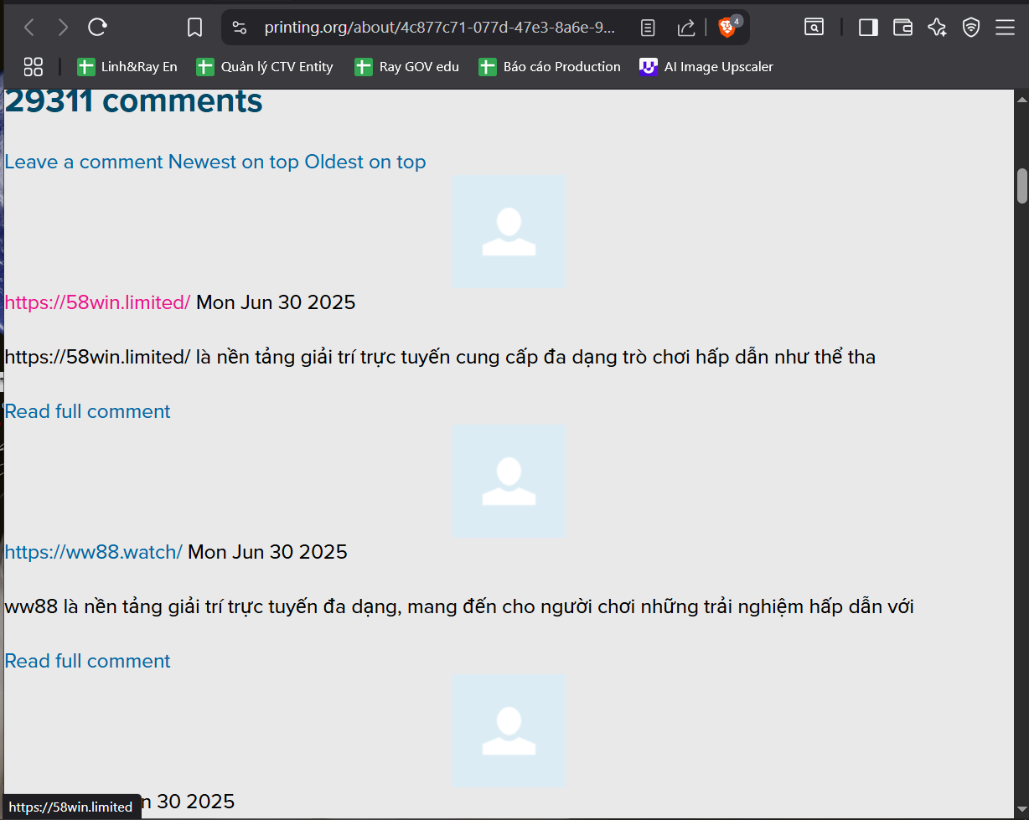Click the date beside the 58win.limited link
Viewport: 1029px width, 820px height.
point(276,302)
